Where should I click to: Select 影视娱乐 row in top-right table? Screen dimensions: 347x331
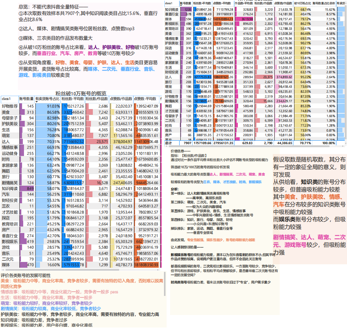[x=255, y=24]
